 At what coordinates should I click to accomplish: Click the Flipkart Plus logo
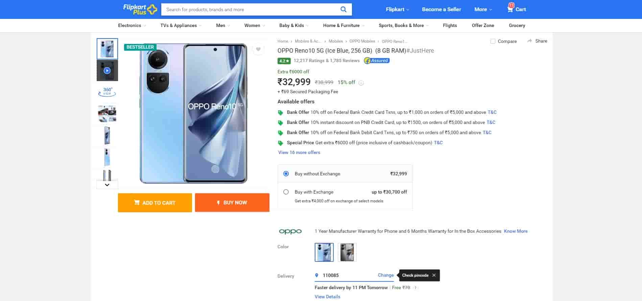point(140,9)
